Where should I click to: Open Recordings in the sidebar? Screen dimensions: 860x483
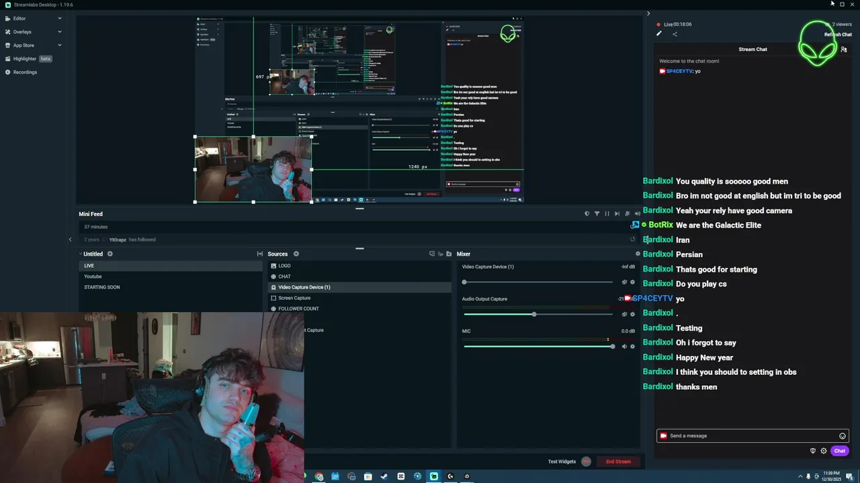25,72
